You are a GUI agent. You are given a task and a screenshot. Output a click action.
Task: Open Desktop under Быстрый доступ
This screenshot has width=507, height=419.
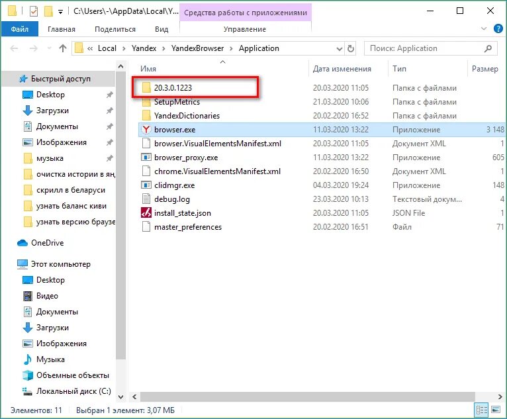(50, 95)
